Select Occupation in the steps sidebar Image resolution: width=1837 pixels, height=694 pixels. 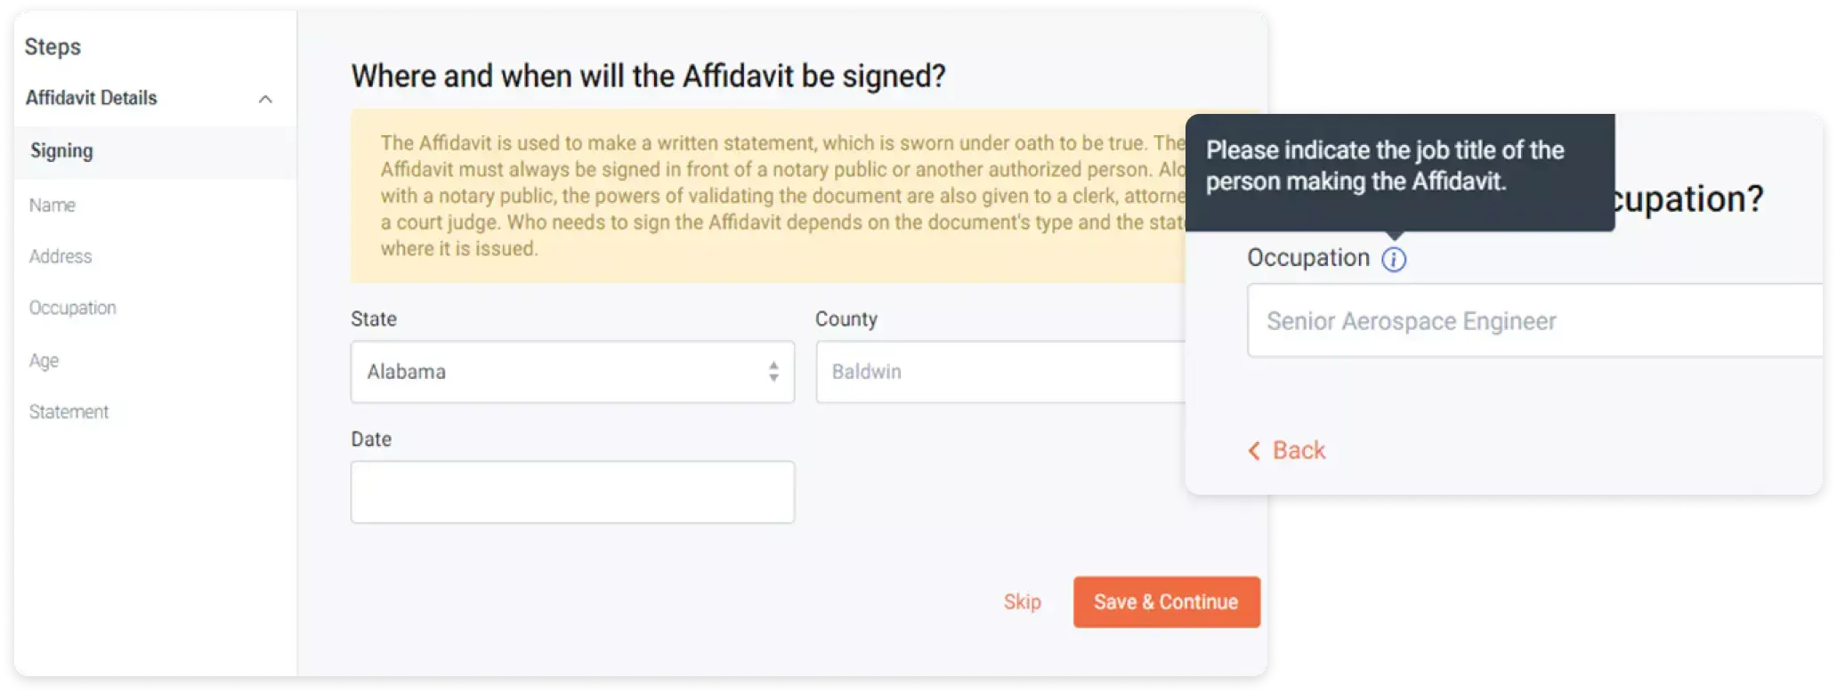(x=72, y=308)
